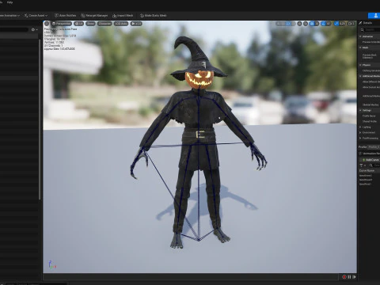Open the playback speed x1.0 menu

click(136, 24)
